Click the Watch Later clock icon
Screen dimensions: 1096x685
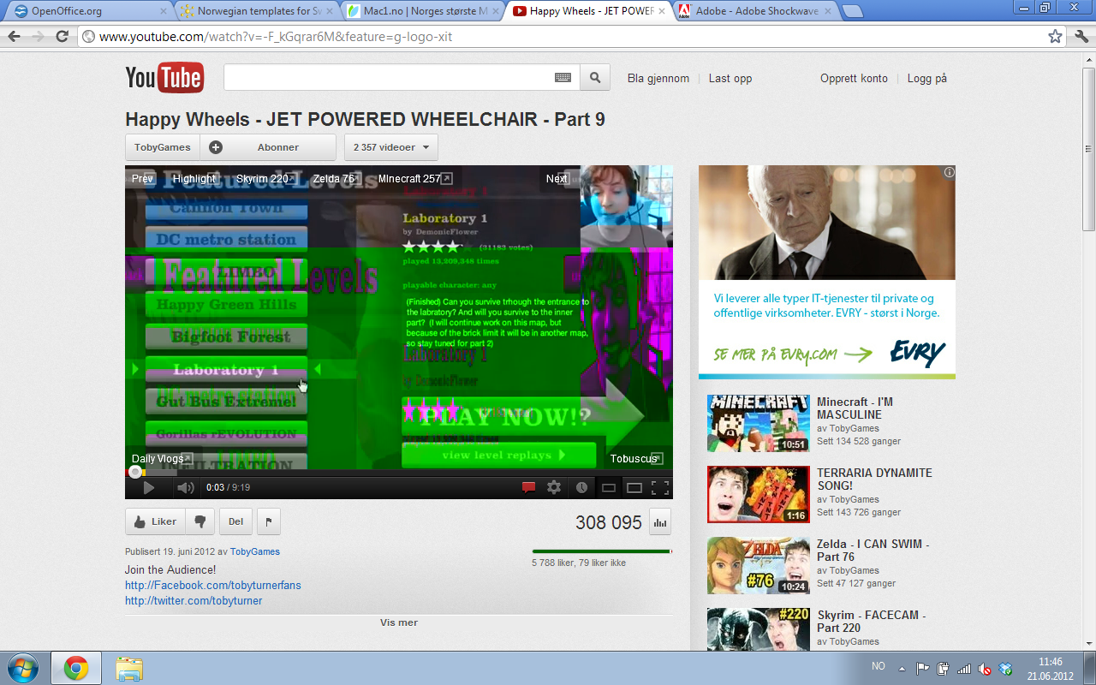(581, 488)
